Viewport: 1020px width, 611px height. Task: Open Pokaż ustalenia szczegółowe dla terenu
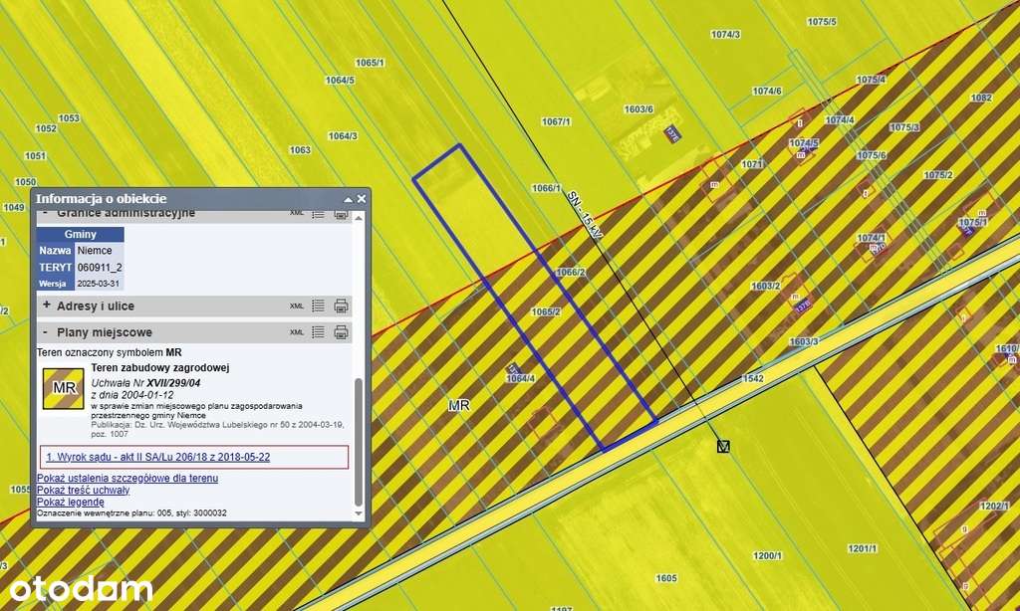[127, 479]
